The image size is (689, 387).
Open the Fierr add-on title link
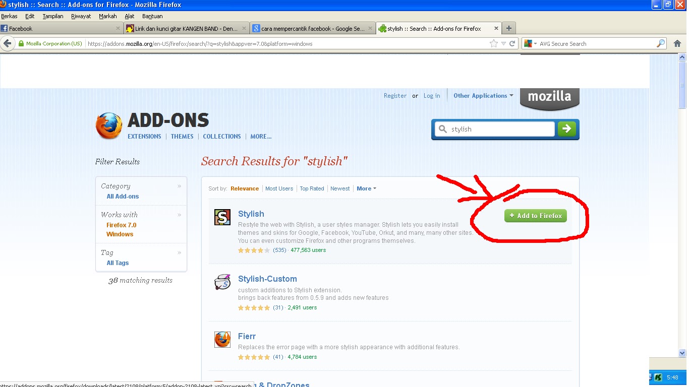coord(247,336)
